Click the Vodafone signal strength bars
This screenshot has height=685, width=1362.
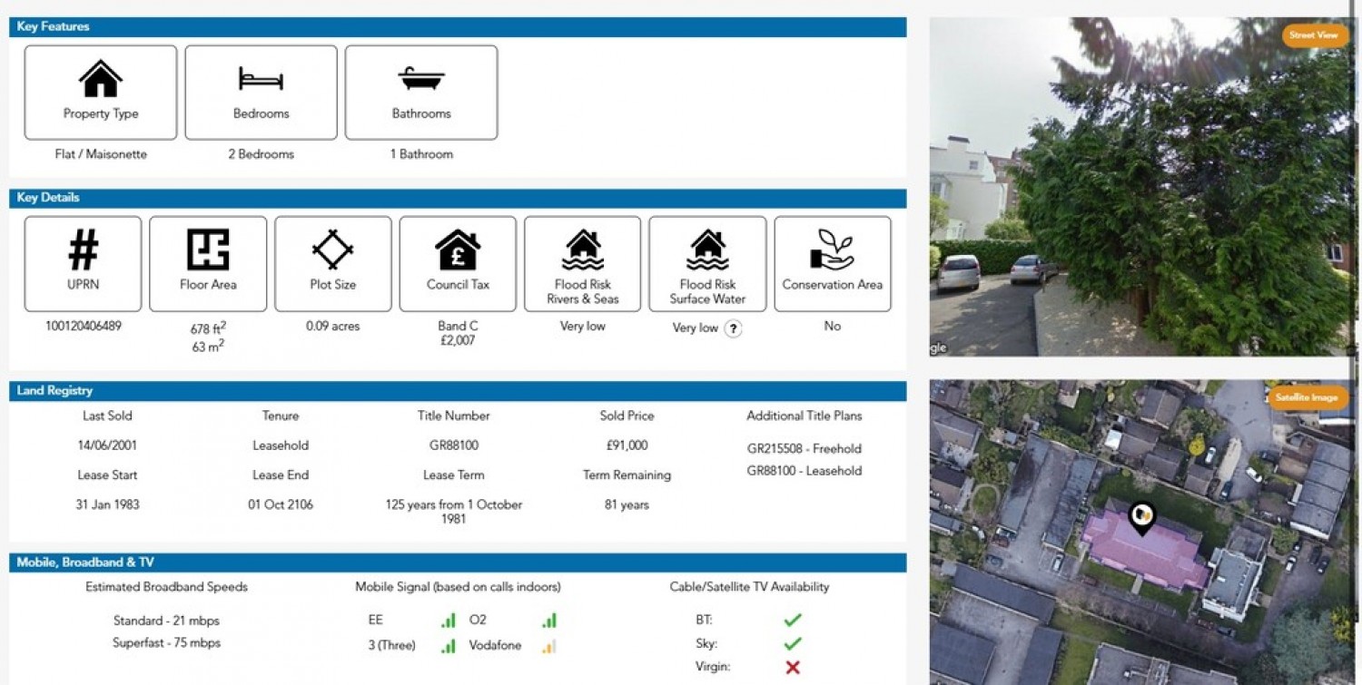tap(548, 646)
